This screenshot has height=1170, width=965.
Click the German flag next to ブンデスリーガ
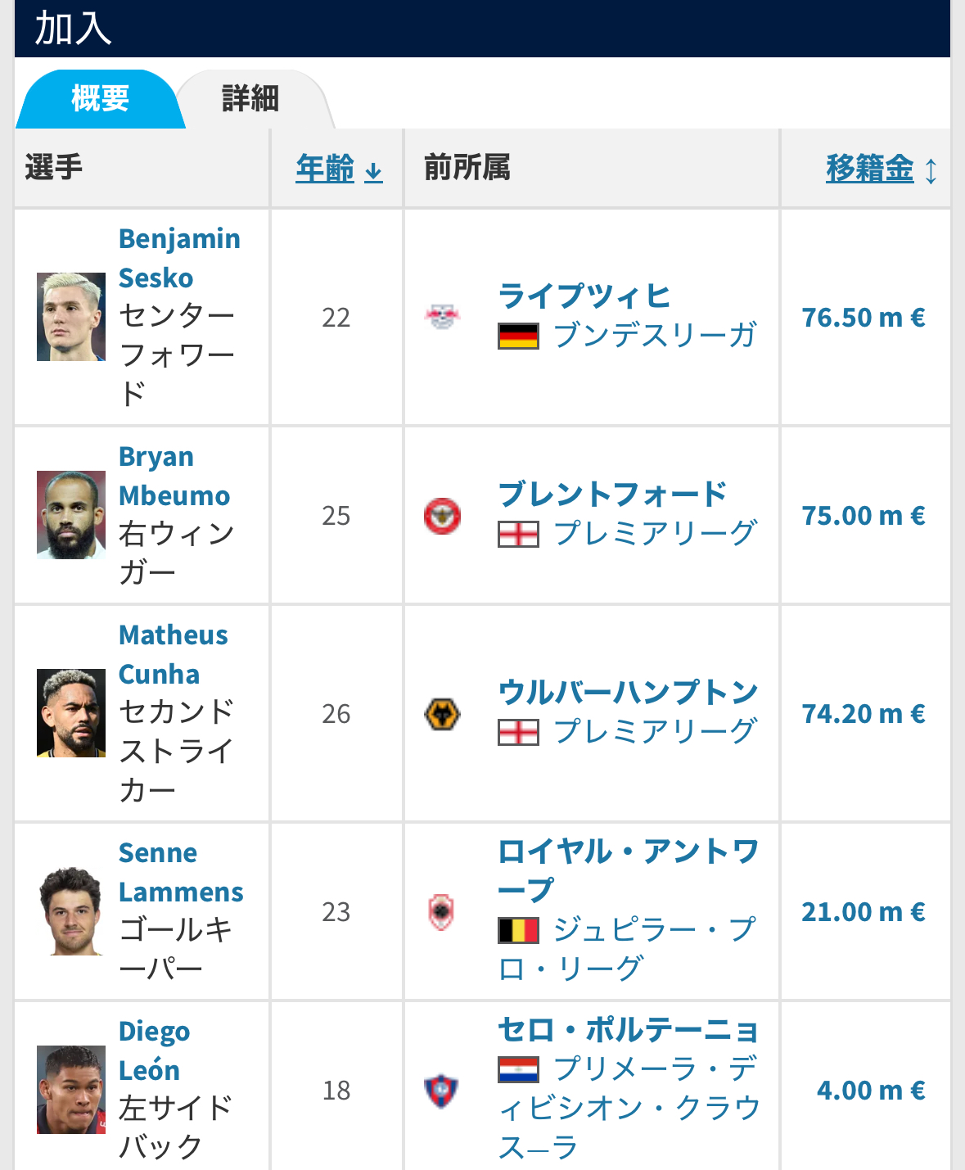[x=518, y=336]
